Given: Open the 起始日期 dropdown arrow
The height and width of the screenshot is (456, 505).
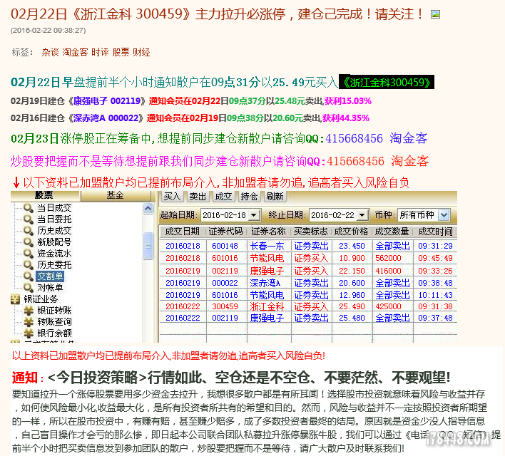Looking at the screenshot, I should coord(254,215).
